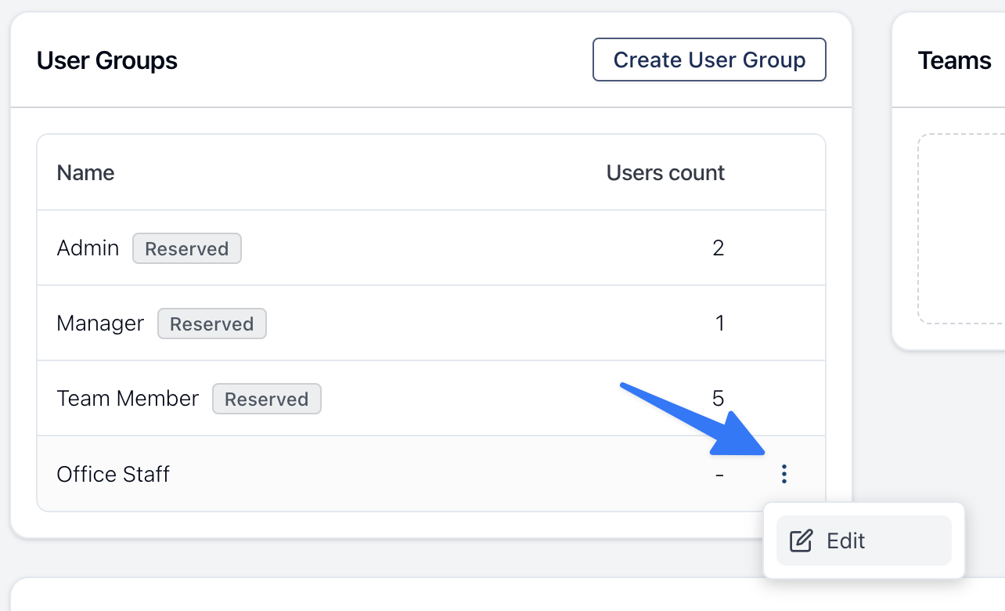
Task: Click the Users count column header
Action: coord(665,172)
